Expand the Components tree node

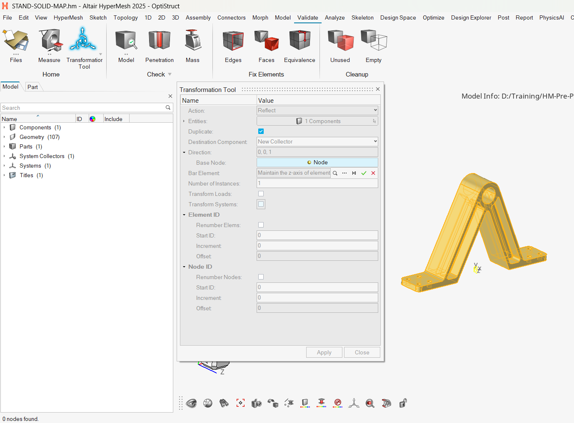click(5, 128)
